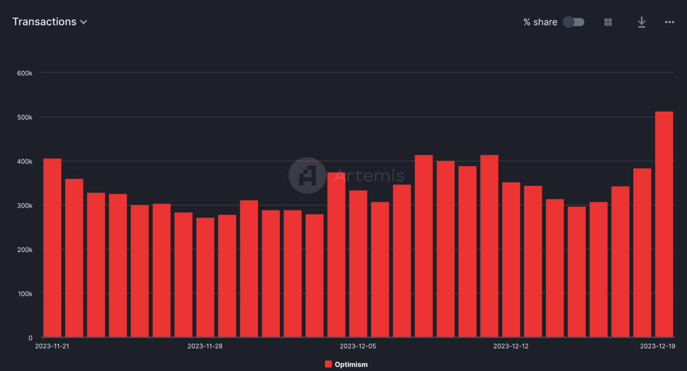Screen dimensions: 687x371
Task: Toggle the Optimism series legend label
Action: [351, 364]
